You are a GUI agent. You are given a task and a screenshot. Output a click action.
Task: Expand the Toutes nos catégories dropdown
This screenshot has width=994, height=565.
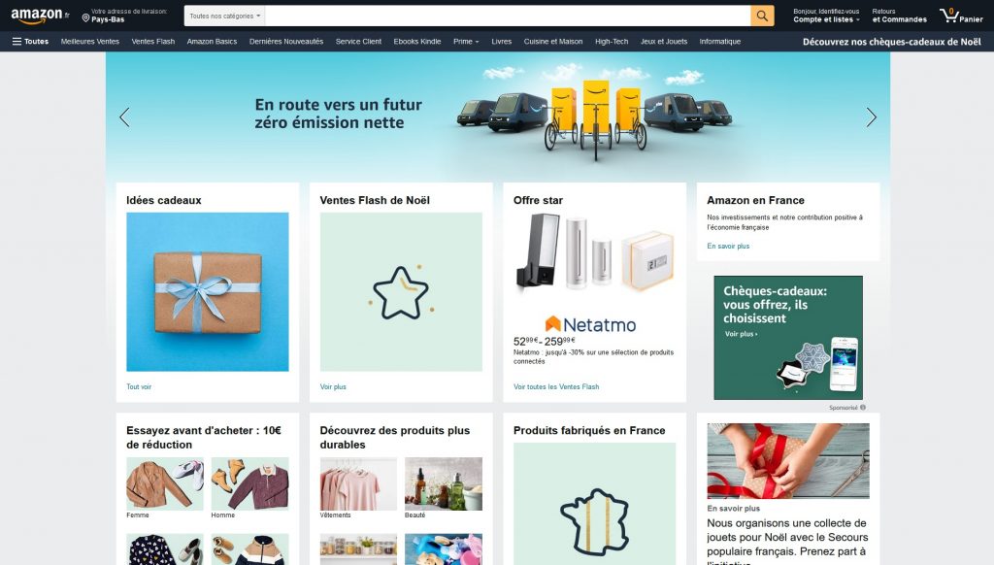tap(224, 16)
